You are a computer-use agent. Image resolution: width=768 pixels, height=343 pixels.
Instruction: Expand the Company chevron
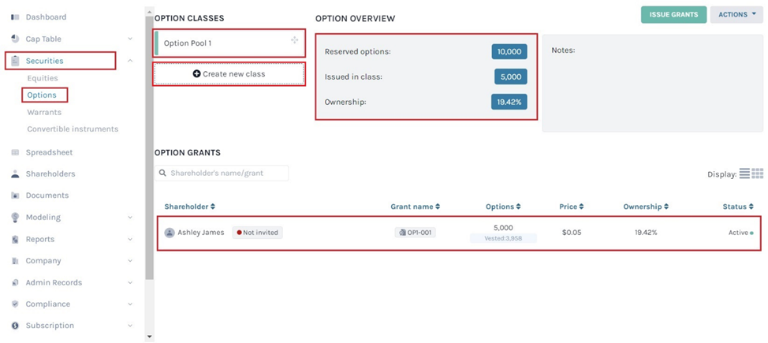click(130, 261)
